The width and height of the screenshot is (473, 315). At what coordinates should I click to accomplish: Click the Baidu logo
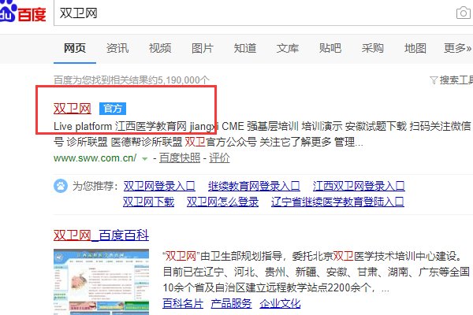coord(23,12)
